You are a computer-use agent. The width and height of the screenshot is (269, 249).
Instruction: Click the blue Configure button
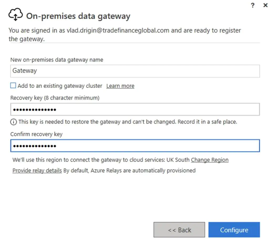coord(234,230)
